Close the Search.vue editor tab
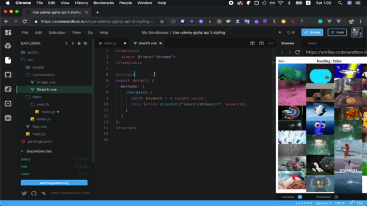367x206 pixels. [161, 43]
